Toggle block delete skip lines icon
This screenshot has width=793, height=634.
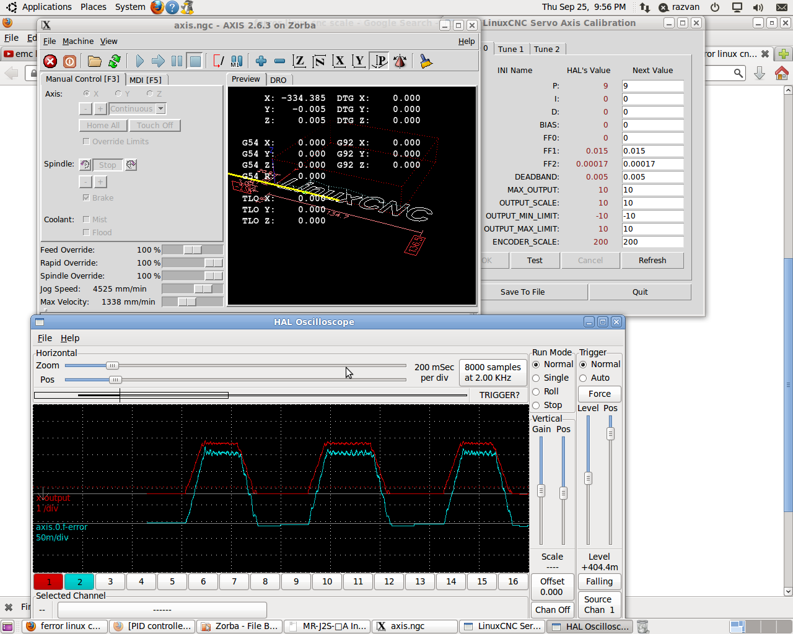pos(219,61)
